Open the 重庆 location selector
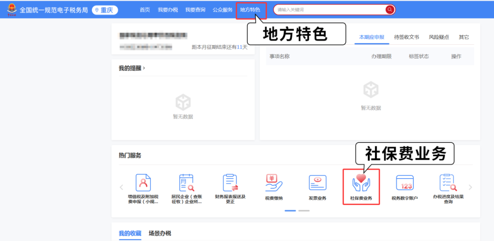The width and height of the screenshot is (494, 241). (x=104, y=10)
